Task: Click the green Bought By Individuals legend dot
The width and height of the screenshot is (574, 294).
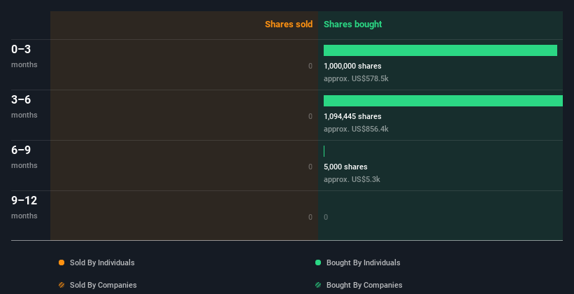Action: tap(318, 262)
